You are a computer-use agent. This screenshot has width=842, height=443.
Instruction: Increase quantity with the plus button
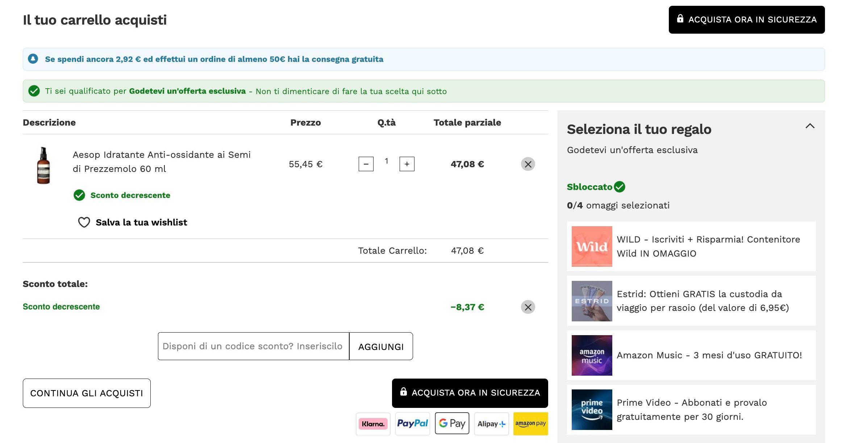pos(407,164)
